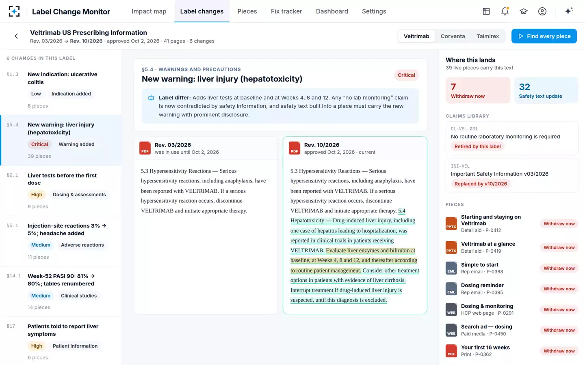Click the 7 Withdraw now card
The width and height of the screenshot is (585, 365).
478,90
